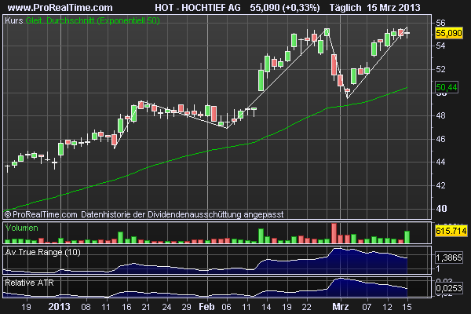Click the last green volume bar
The image size is (471, 314).
(407, 237)
